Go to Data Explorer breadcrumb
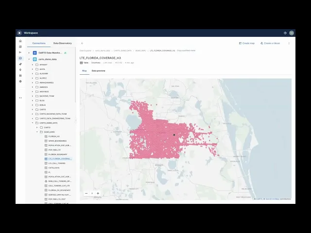Viewport: 311px width, 233px height. tap(86, 50)
